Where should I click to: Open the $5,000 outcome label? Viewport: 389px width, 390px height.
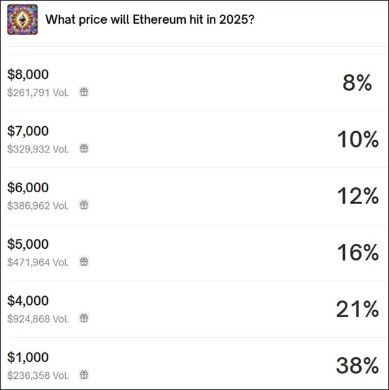[x=28, y=244]
